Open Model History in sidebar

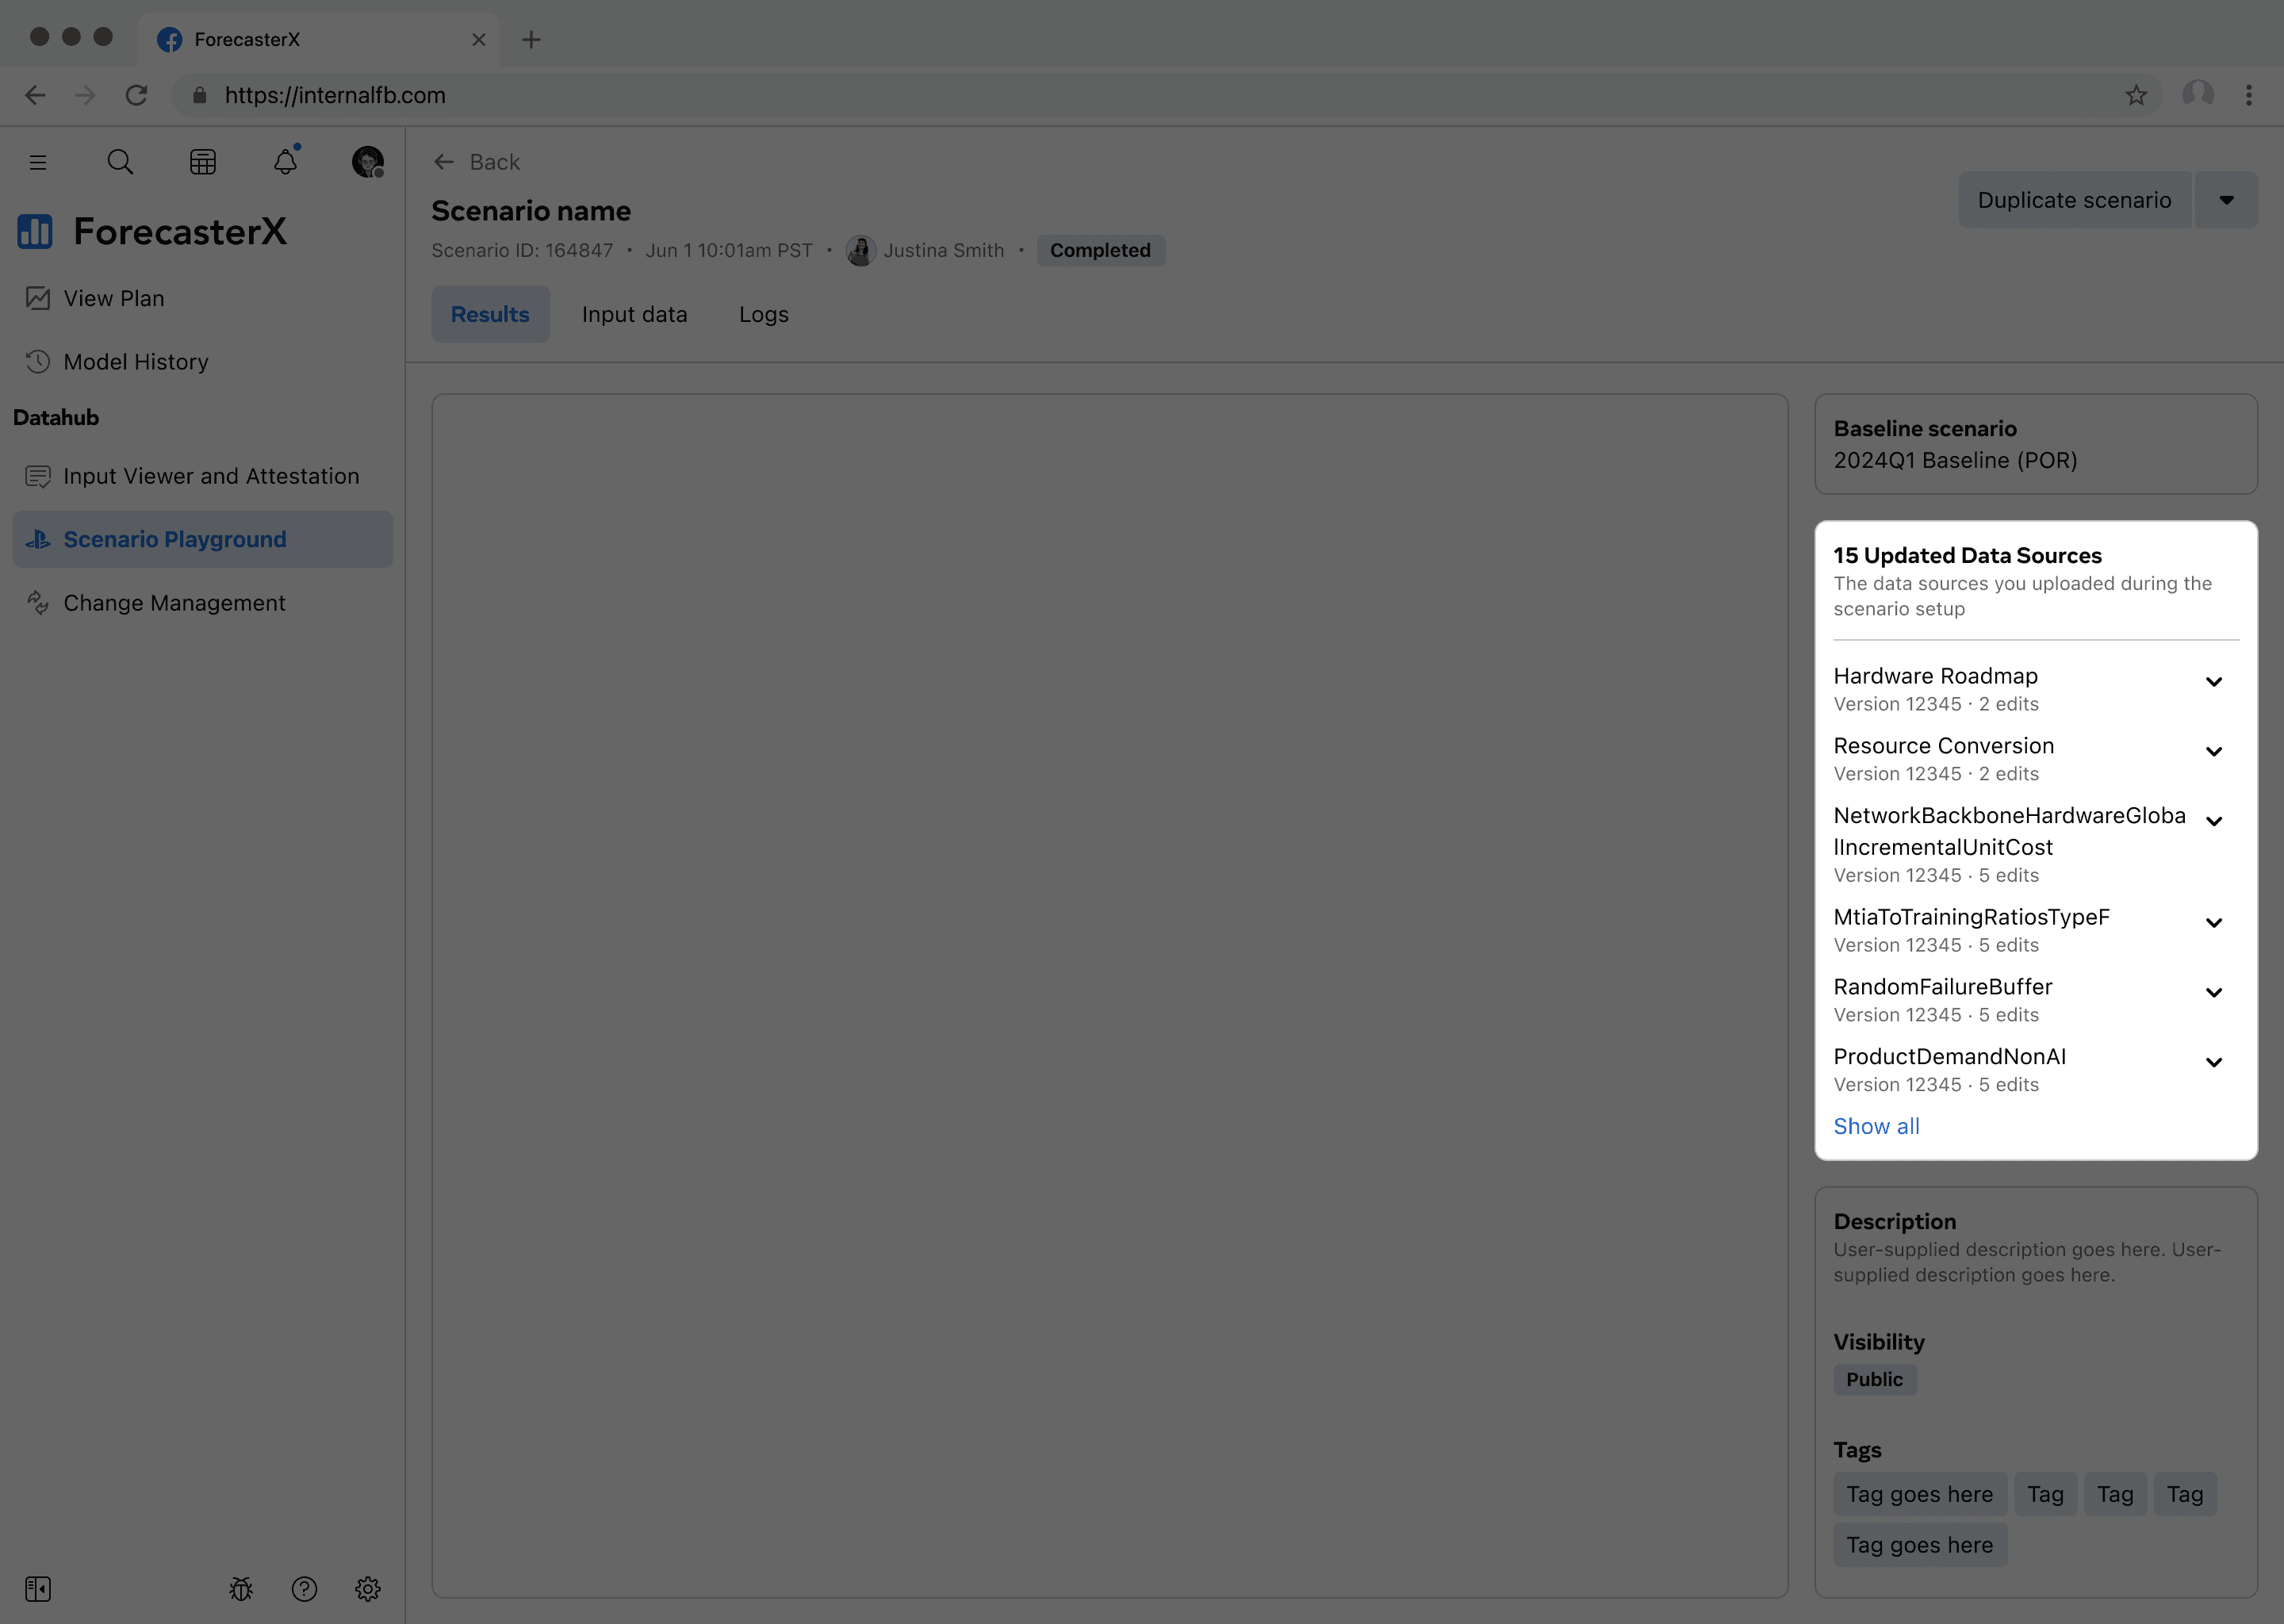[203, 362]
